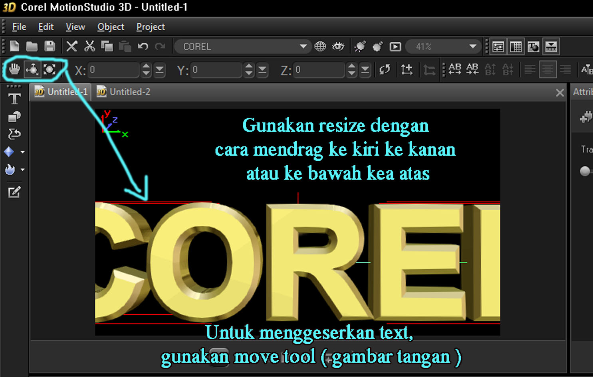The width and height of the screenshot is (593, 377).
Task: Select the Edit path tool
Action: [14, 134]
